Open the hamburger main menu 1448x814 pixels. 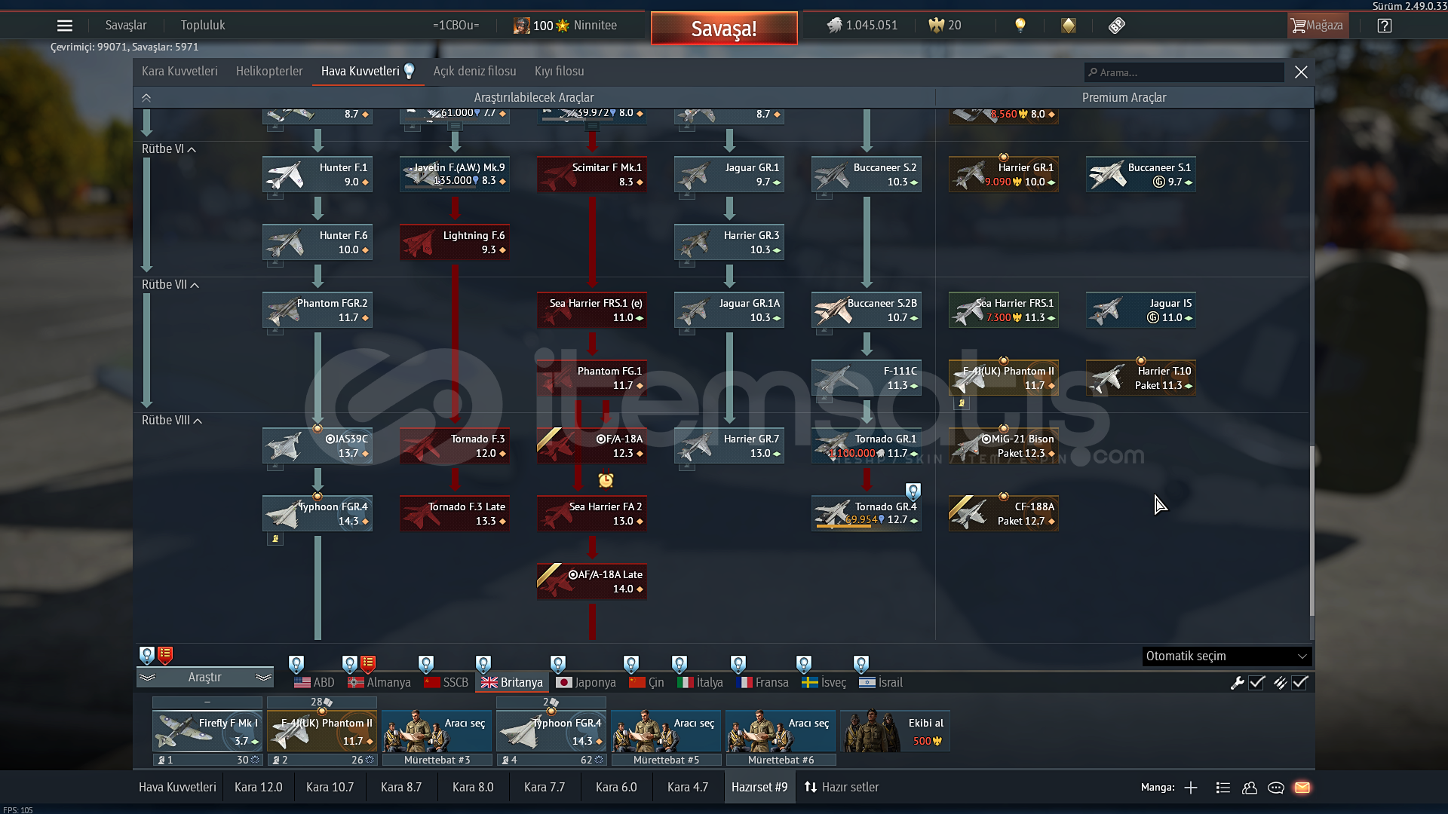coord(65,26)
